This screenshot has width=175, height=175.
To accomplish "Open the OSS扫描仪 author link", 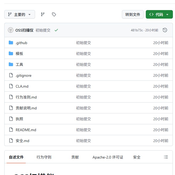I will [x=24, y=30].
